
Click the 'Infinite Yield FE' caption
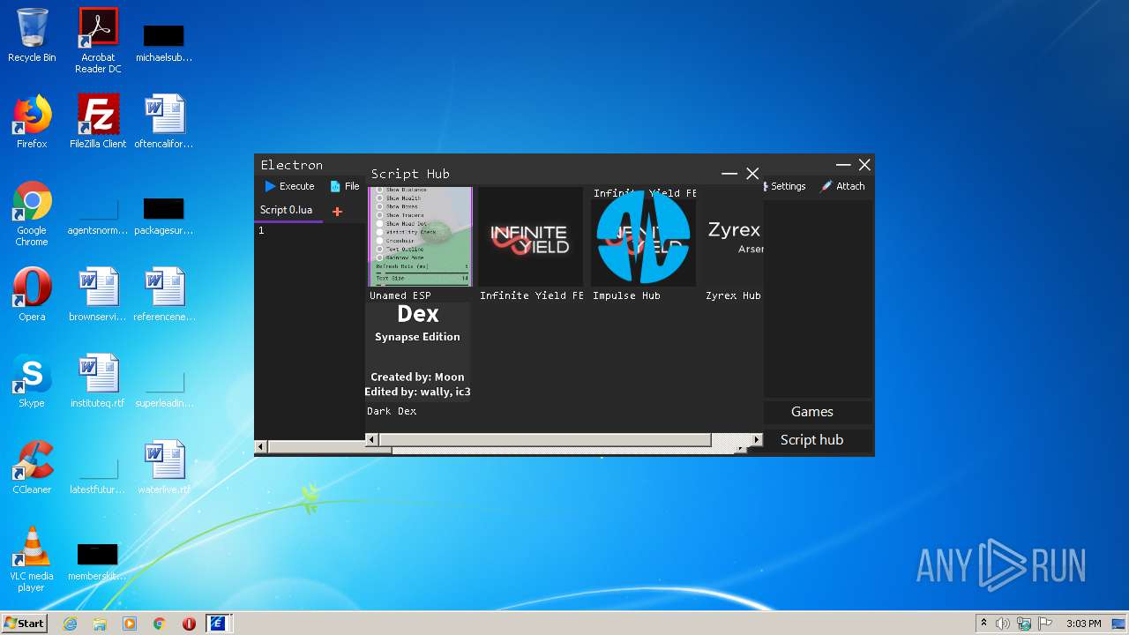pos(532,295)
